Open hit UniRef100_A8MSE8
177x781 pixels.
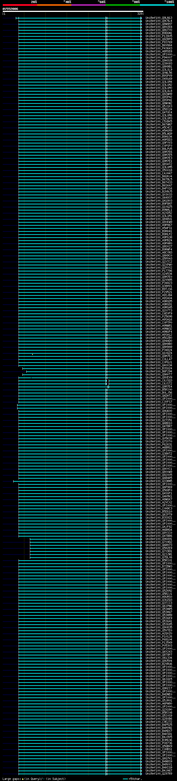[159, 51]
